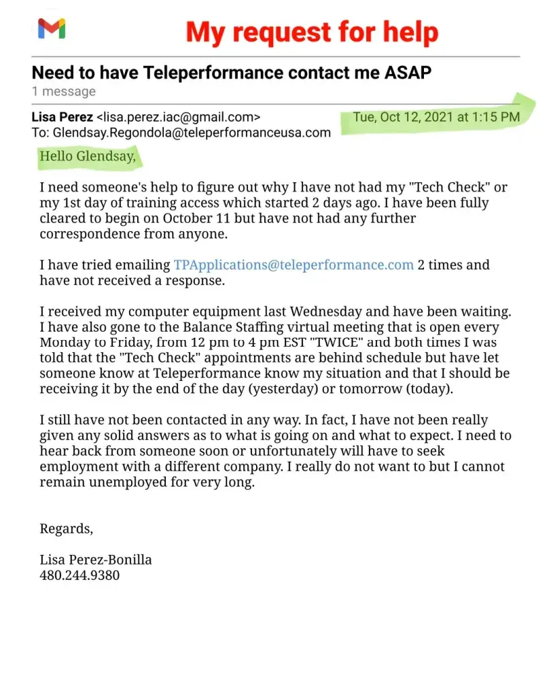Click the "Regards," closing line
This screenshot has height=680, width=551.
tap(66, 528)
